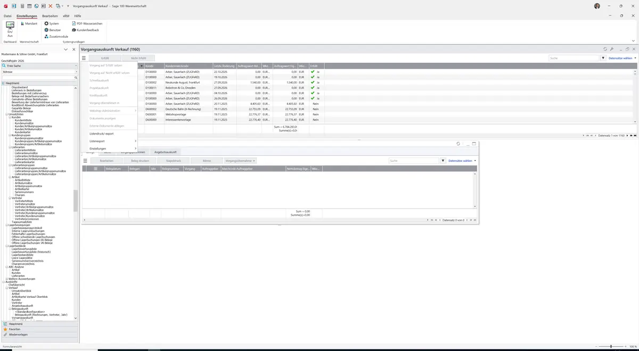
Task: Open the Vorgangsübernahme dropdown
Action: click(x=240, y=161)
